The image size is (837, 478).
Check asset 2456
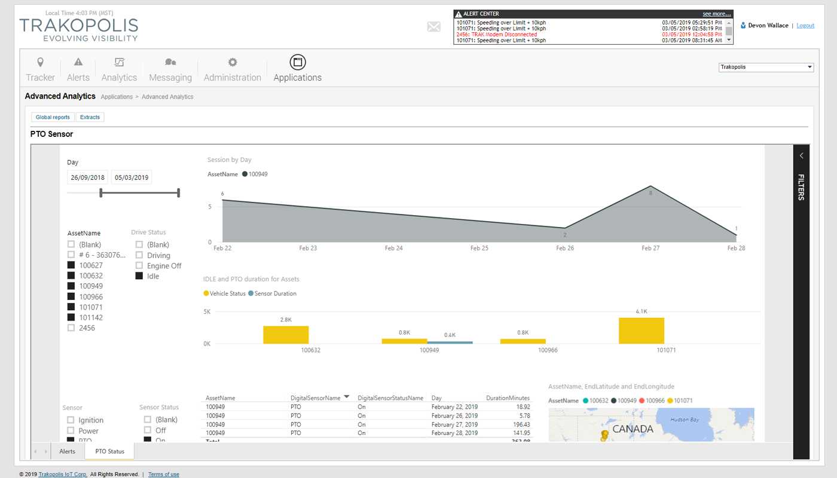[x=71, y=328]
